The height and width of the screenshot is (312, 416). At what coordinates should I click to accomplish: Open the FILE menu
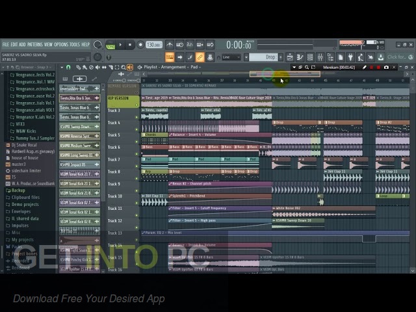coord(6,45)
